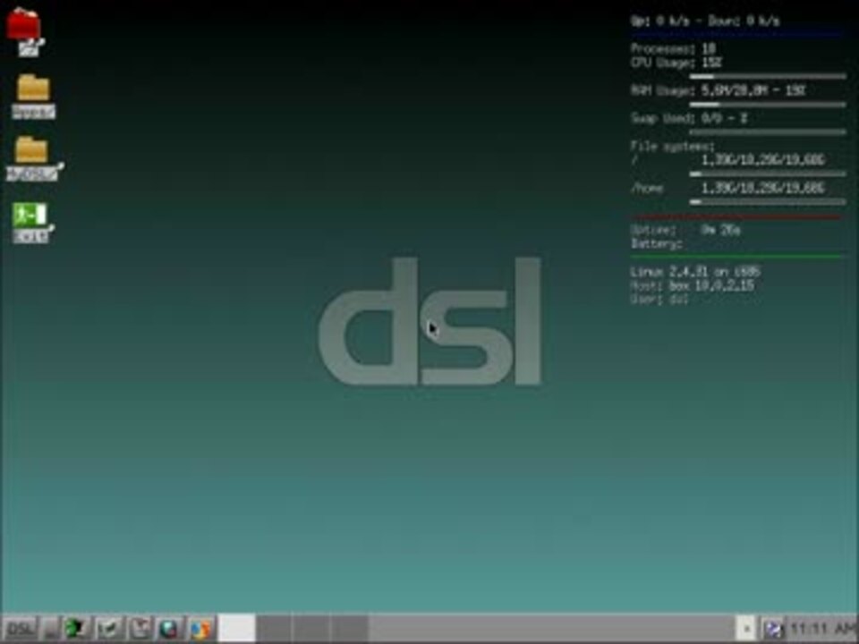Click the 'Processes' line in the system monitor
The height and width of the screenshot is (644, 859).
(674, 48)
